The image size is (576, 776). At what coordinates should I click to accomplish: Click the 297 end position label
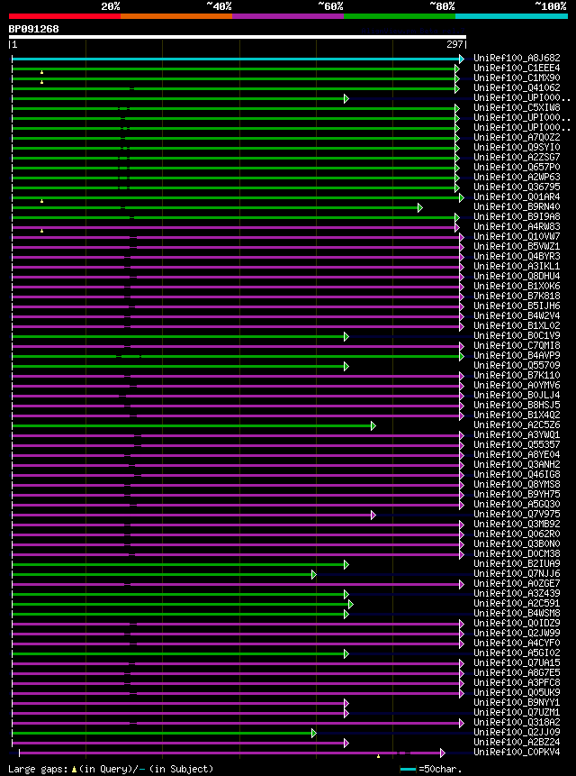[455, 44]
